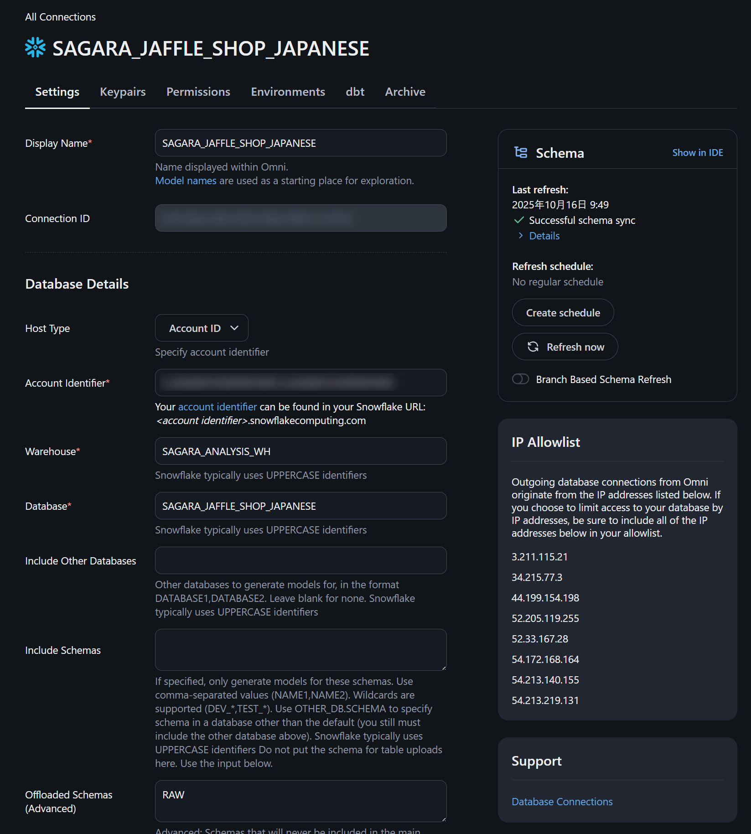Click the Snowflake logo icon beside title
Screen dimensions: 751x834
pos(35,48)
